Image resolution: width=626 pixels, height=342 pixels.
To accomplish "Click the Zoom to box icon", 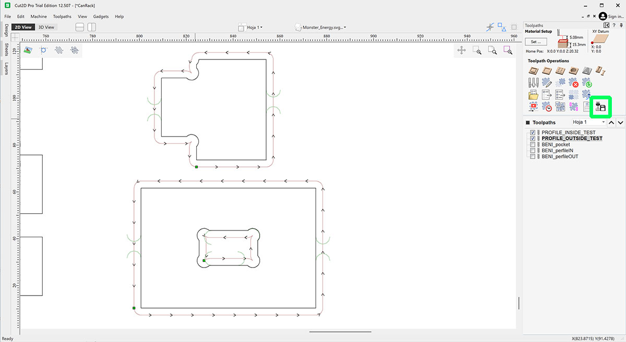I will coord(477,50).
